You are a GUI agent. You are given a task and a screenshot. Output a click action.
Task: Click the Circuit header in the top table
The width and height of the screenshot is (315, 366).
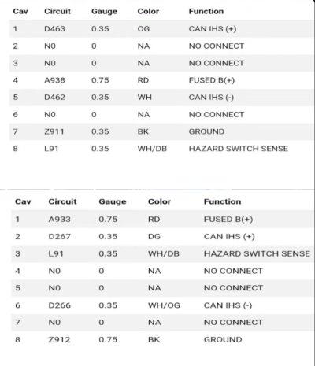(x=57, y=11)
